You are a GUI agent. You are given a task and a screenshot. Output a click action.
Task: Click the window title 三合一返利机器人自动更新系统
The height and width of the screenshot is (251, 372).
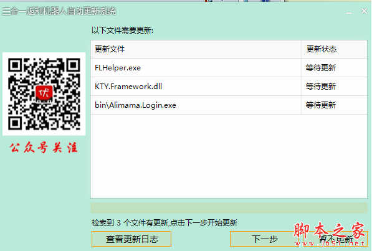point(59,11)
